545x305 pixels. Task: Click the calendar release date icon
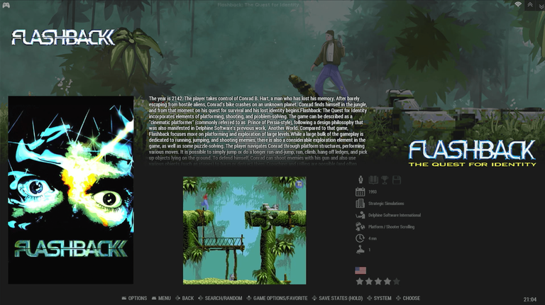click(x=360, y=192)
